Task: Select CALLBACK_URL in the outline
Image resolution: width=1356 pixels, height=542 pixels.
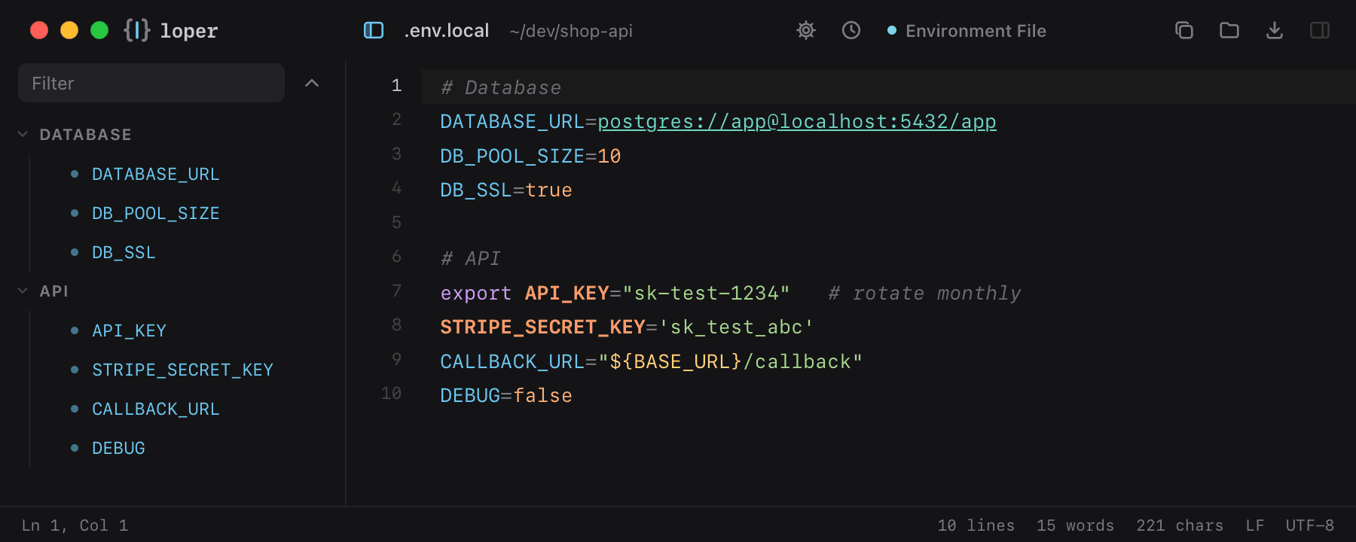Action: pos(156,409)
